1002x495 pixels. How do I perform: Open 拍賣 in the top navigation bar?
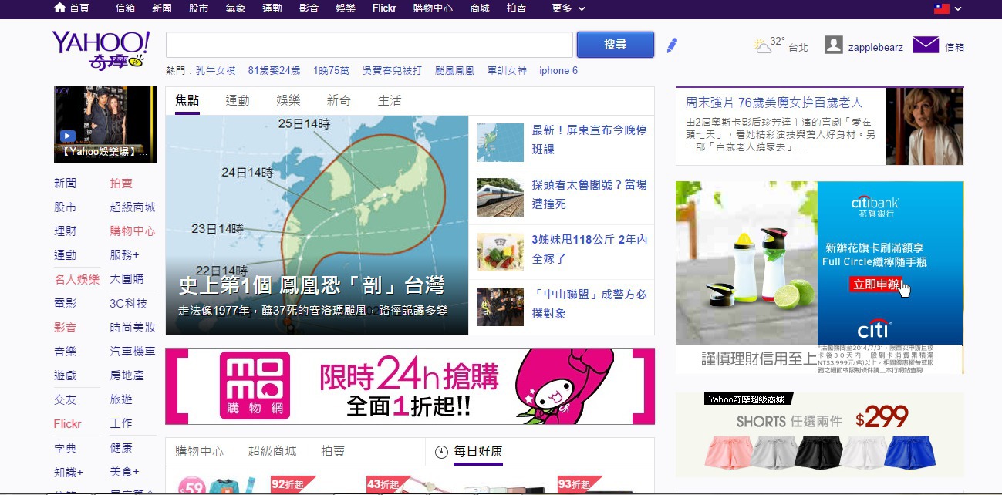(x=516, y=8)
